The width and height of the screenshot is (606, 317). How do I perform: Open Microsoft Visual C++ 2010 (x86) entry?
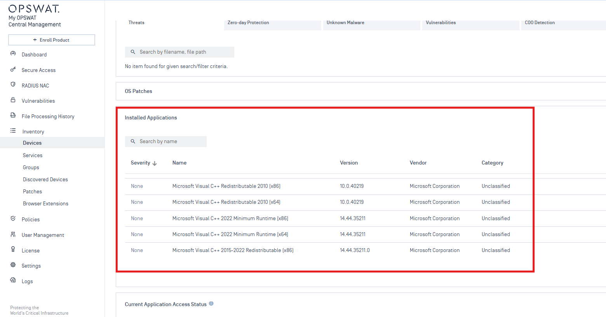point(226,186)
